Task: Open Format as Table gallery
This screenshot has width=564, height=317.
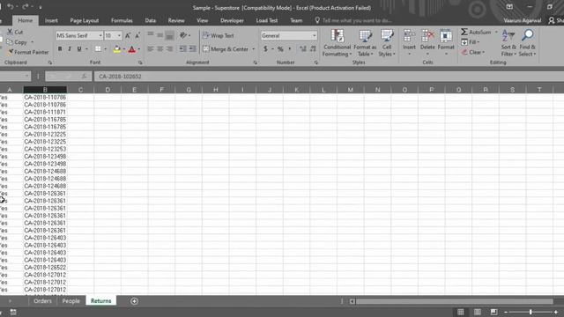Action: coord(365,43)
